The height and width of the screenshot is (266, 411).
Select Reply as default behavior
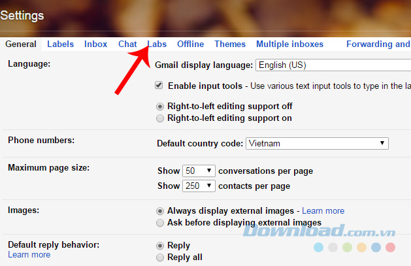click(x=160, y=246)
